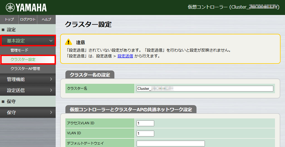The height and width of the screenshot is (147, 285).
Task: Open クラスターAP管理 in the sidebar
Action: [25, 69]
